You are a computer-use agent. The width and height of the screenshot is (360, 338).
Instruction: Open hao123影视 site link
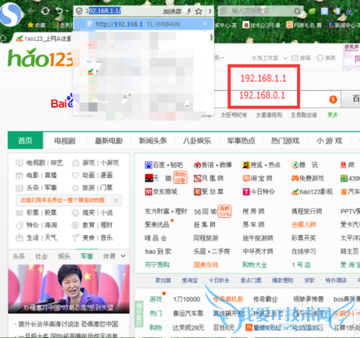pos(312,192)
